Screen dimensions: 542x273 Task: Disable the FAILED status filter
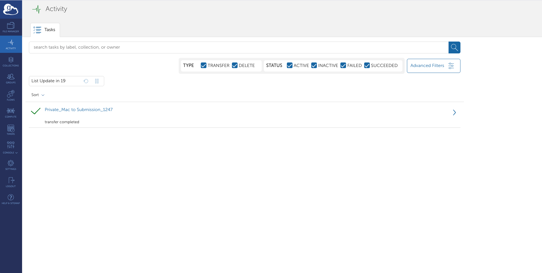[x=343, y=66]
